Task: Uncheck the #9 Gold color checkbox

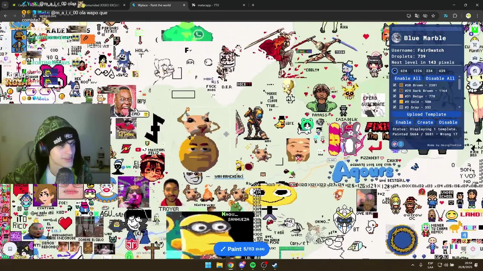Action: 395,102
